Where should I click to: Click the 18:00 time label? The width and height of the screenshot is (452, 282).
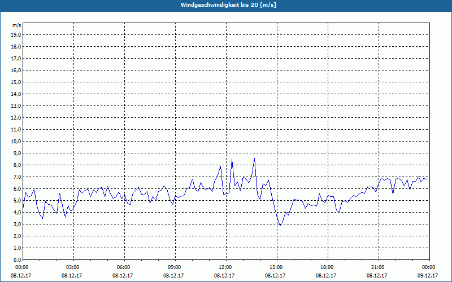[x=328, y=267]
